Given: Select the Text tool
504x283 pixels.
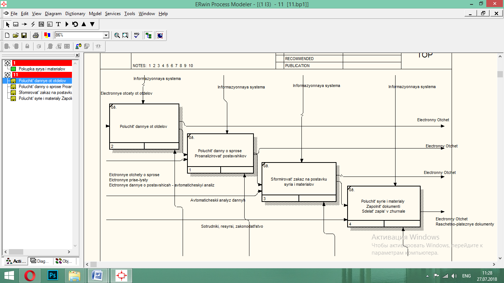Looking at the screenshot, I should pos(58,24).
